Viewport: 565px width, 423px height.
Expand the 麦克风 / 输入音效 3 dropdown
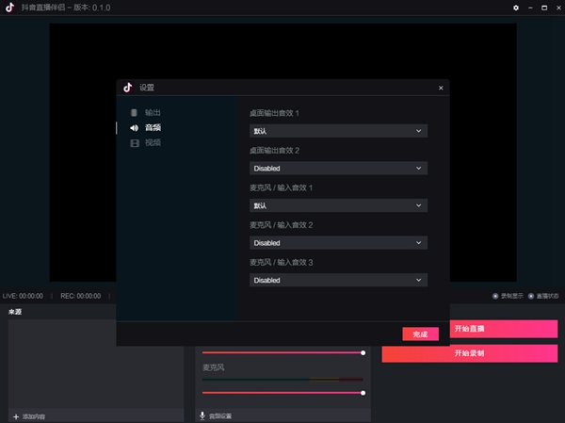(x=338, y=280)
